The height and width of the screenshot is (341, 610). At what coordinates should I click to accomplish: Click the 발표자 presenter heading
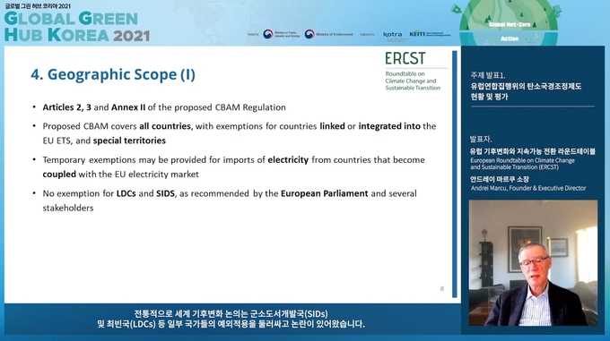[x=481, y=139]
